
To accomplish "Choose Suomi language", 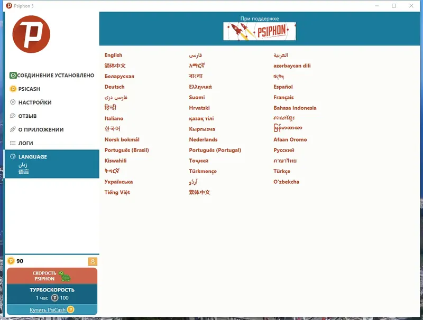I will (197, 97).
